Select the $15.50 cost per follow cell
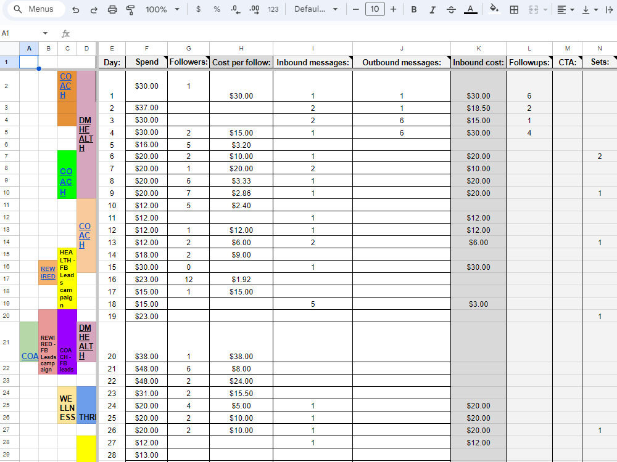Viewport: 617px width, 462px height. coord(241,393)
